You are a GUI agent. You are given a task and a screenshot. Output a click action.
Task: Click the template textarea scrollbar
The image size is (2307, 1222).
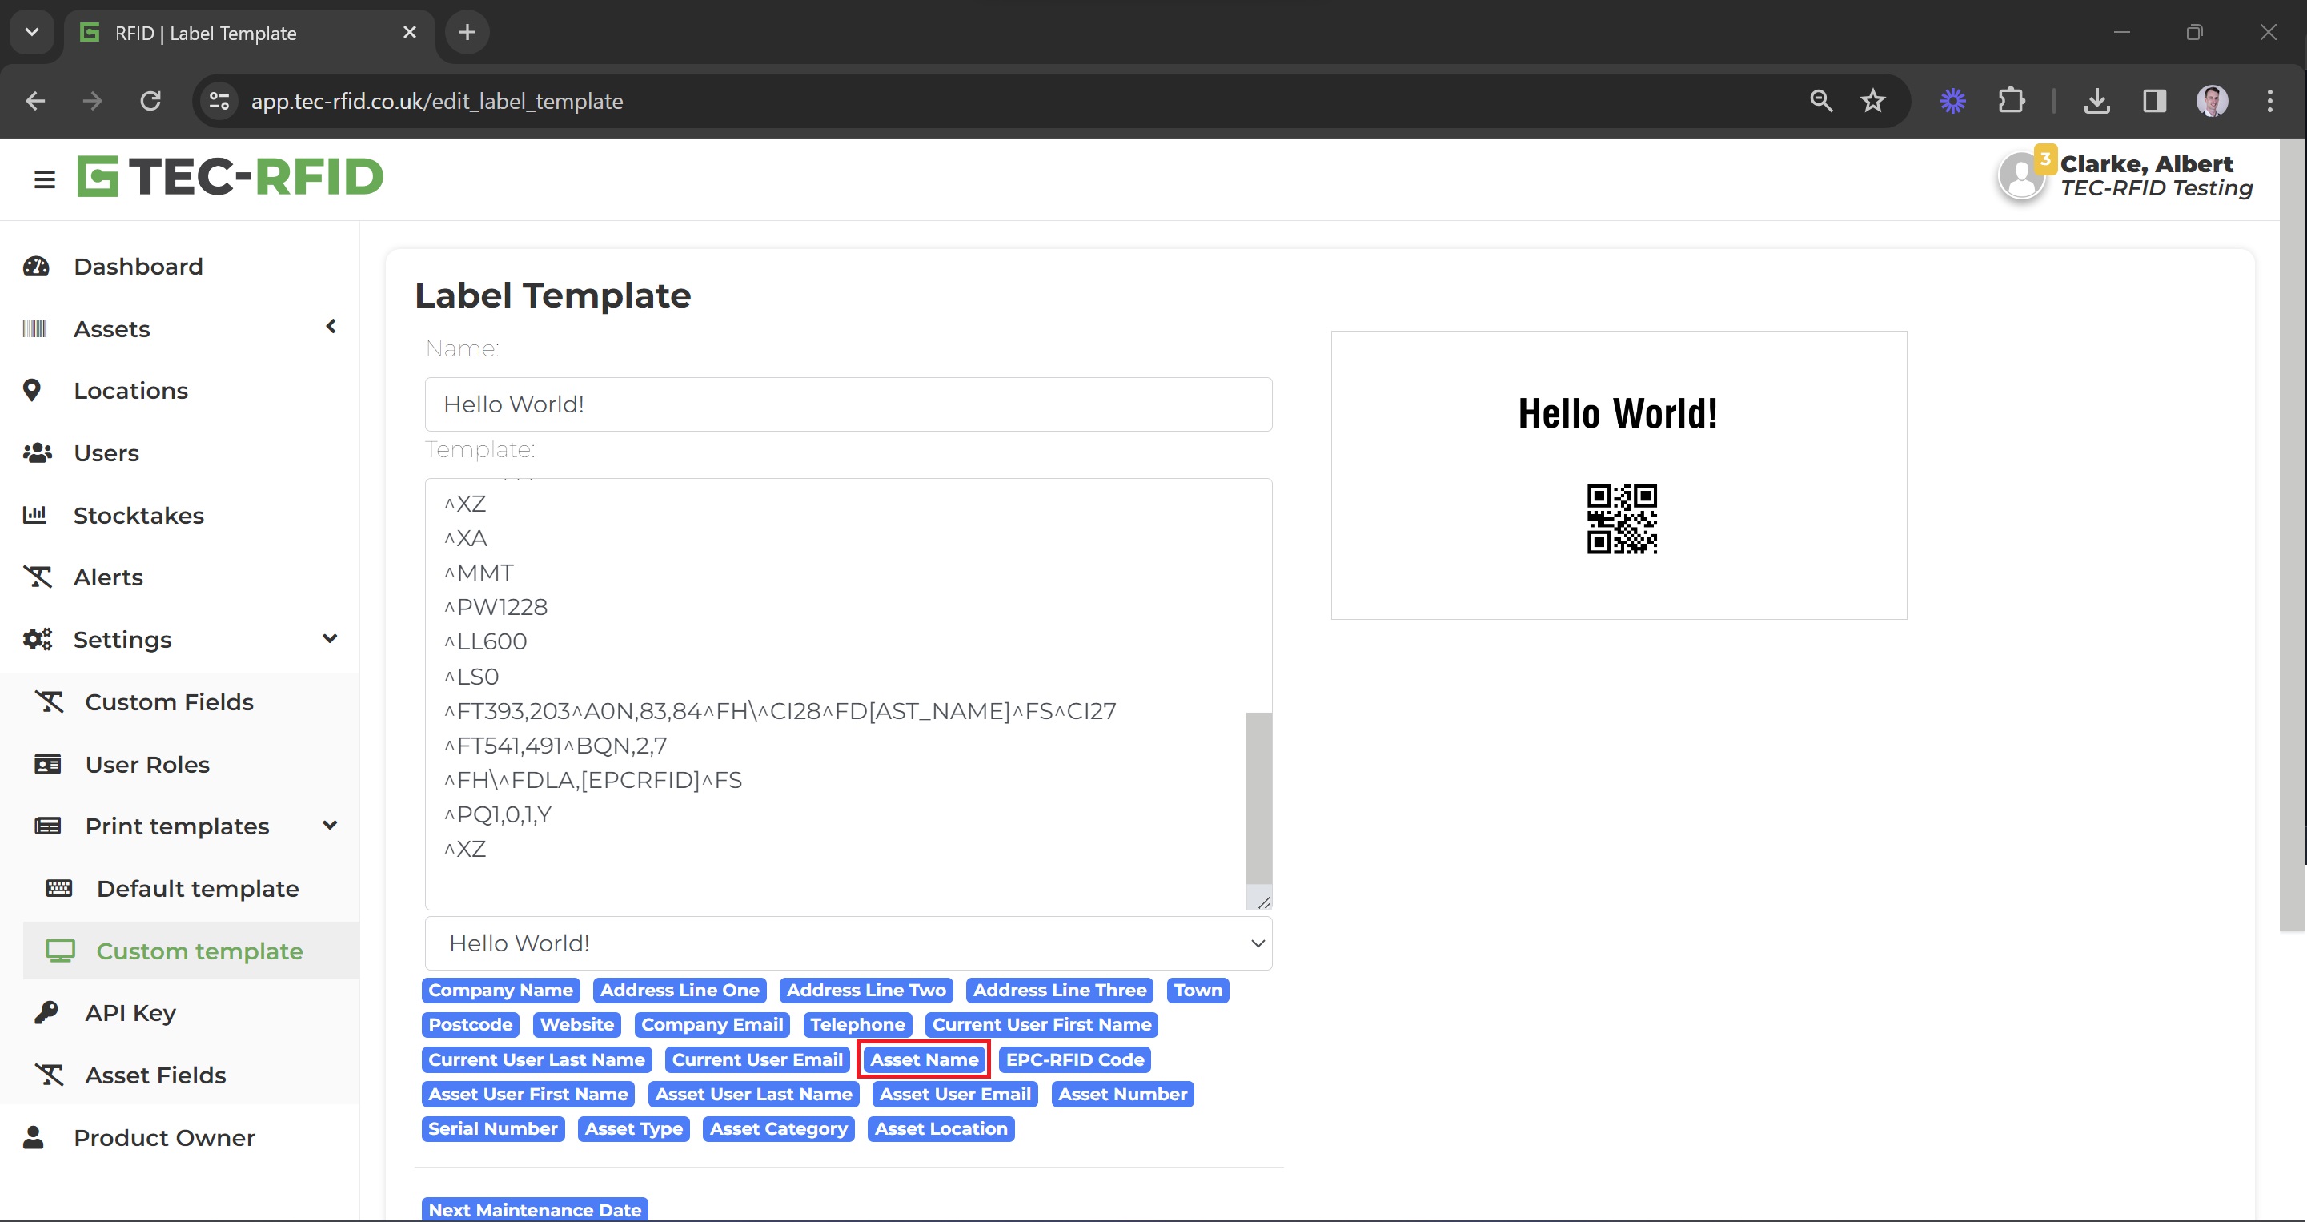tap(1258, 798)
